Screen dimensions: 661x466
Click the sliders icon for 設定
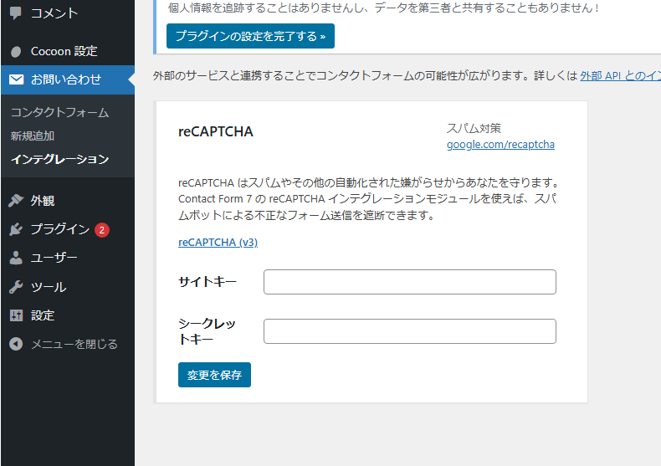coord(16,315)
